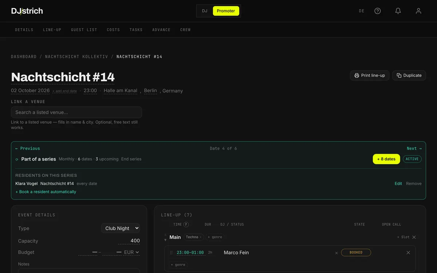Image resolution: width=437 pixels, height=273 pixels.
Task: Click resident name Klara Vogel
Action: (27, 183)
